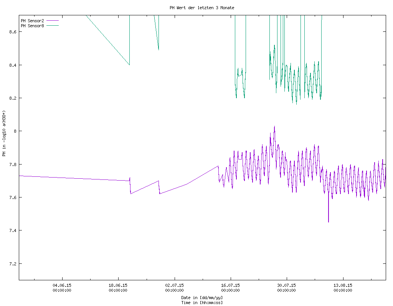Click the green line sample beside PH Sensor8

53,26
